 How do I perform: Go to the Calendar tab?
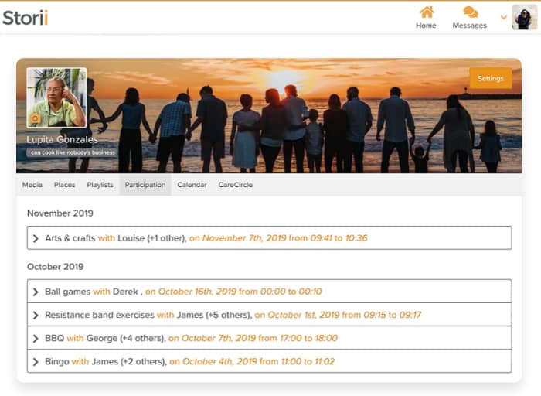(x=192, y=185)
